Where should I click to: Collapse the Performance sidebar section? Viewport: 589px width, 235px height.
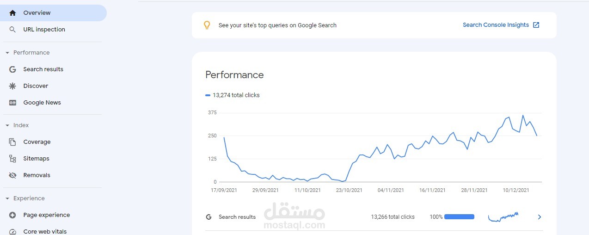point(7,53)
